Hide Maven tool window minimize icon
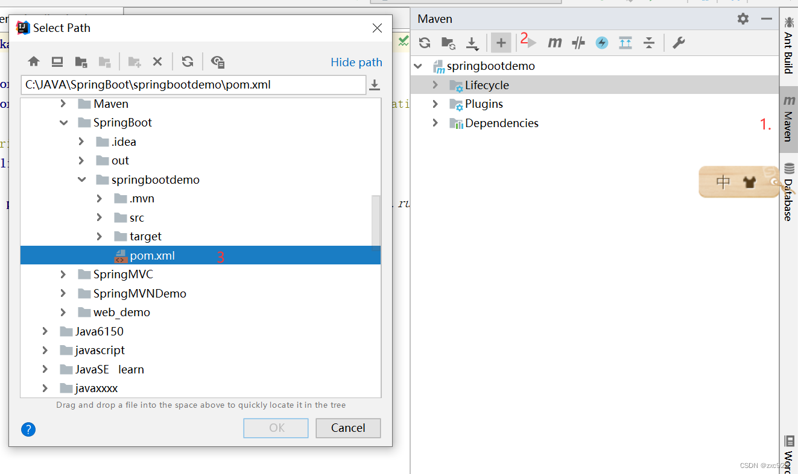Screen dimensions: 798x474 (767, 19)
